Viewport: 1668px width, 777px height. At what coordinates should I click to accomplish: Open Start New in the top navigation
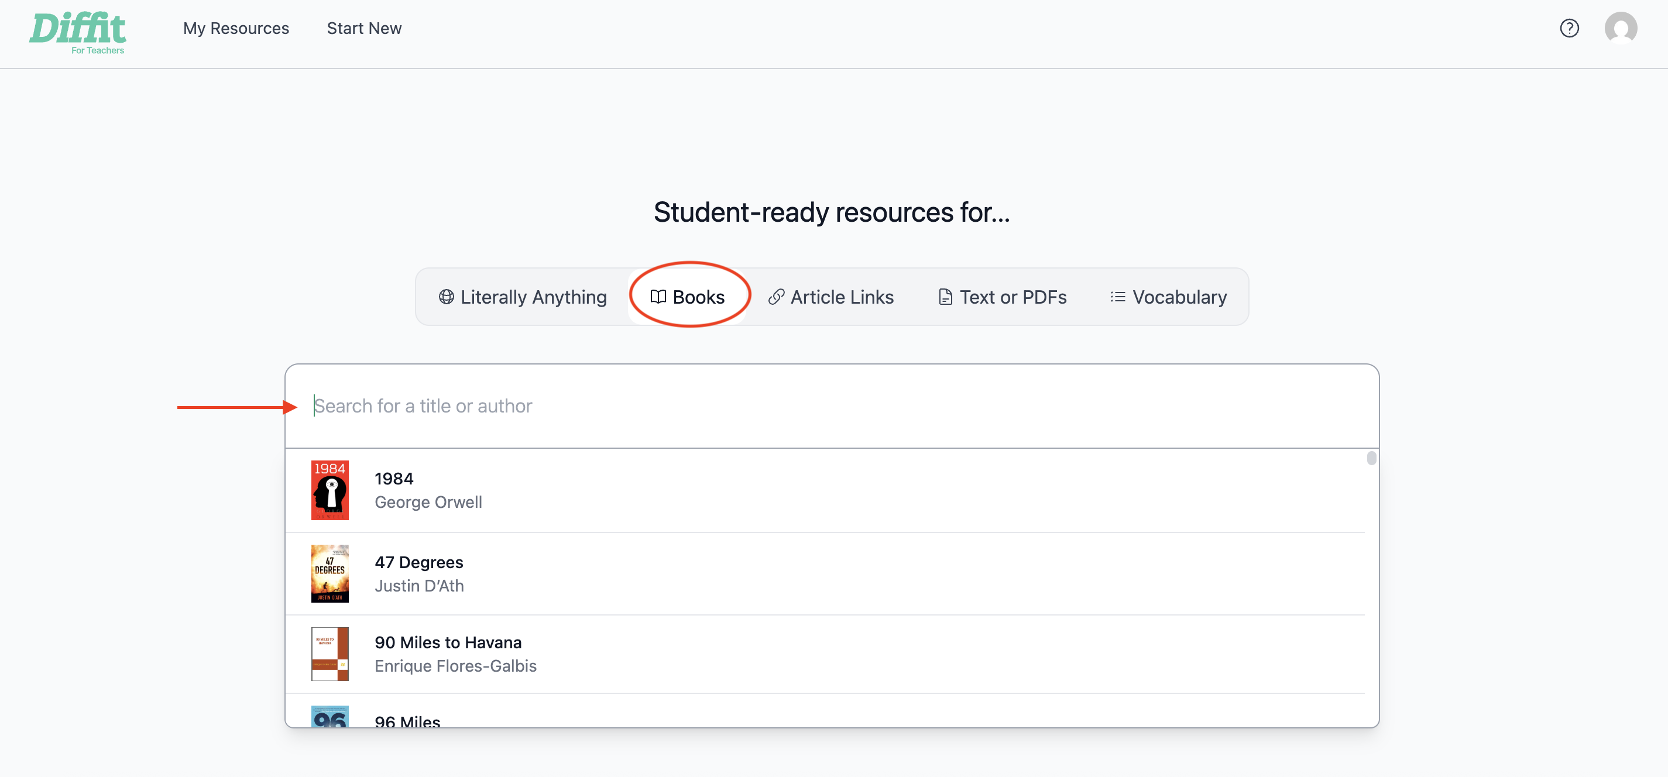coord(364,29)
